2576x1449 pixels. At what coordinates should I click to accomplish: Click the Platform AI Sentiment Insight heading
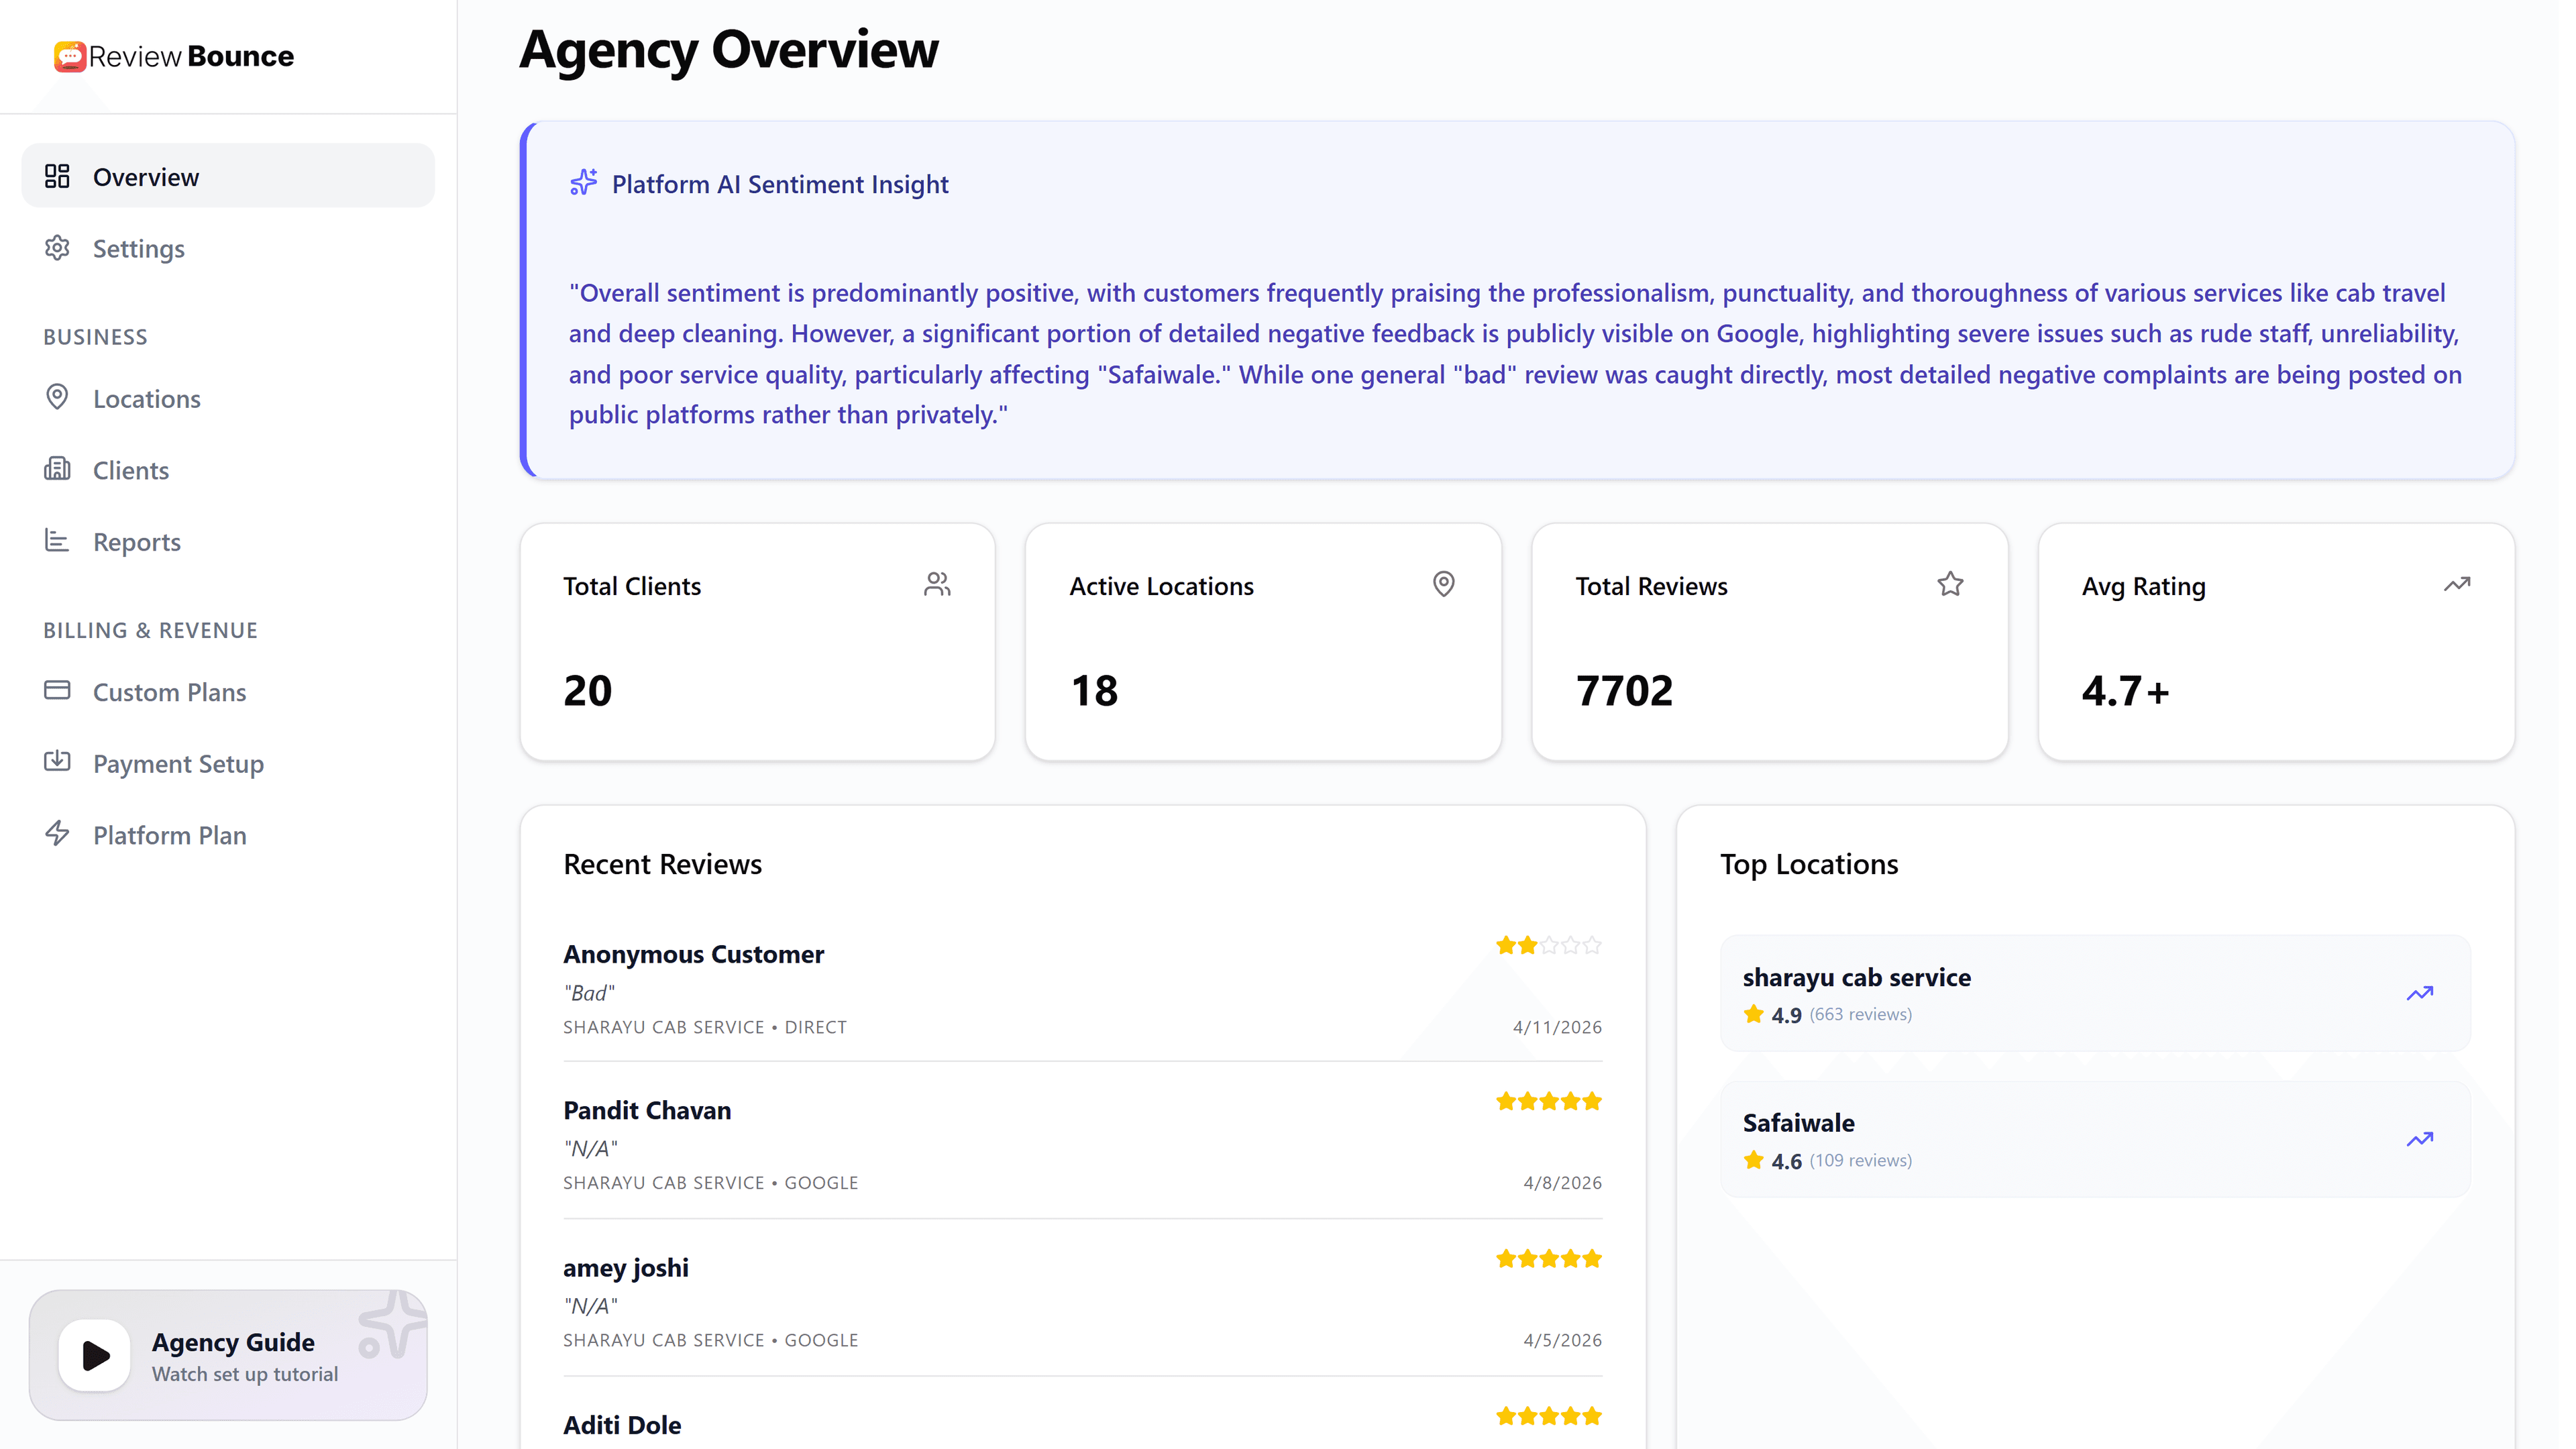click(780, 184)
